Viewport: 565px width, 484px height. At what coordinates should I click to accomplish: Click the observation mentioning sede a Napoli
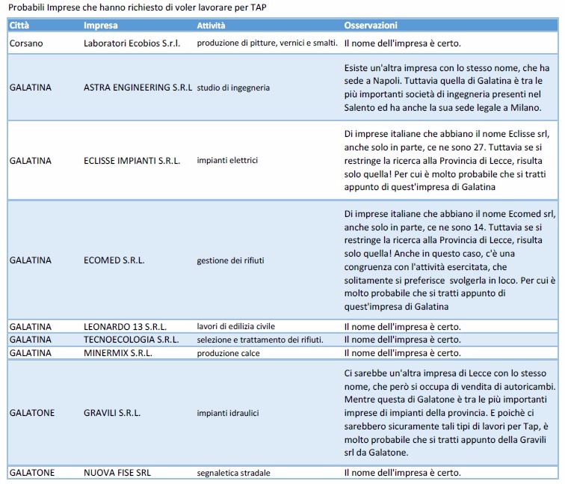click(x=447, y=88)
